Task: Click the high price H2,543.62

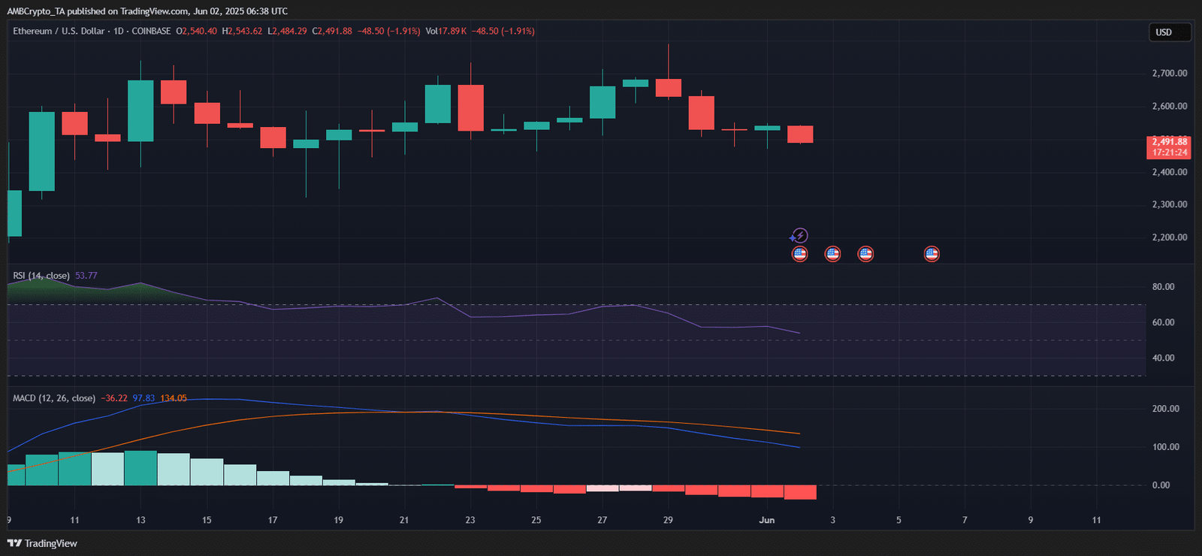Action: (242, 31)
